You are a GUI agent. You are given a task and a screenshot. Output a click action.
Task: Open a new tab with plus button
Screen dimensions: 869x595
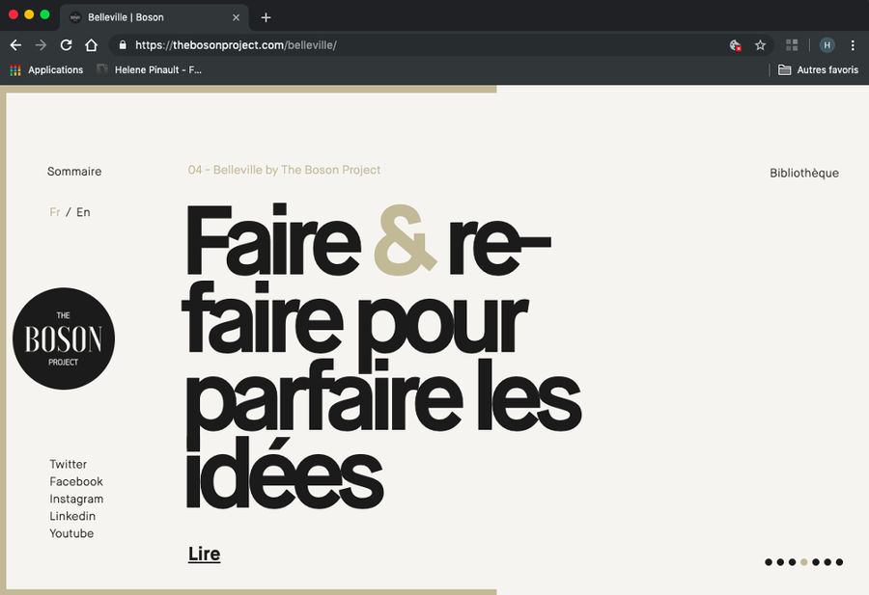click(266, 17)
